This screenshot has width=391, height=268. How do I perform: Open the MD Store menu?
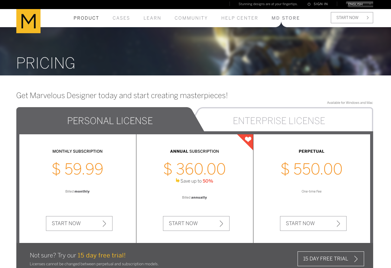point(286,18)
